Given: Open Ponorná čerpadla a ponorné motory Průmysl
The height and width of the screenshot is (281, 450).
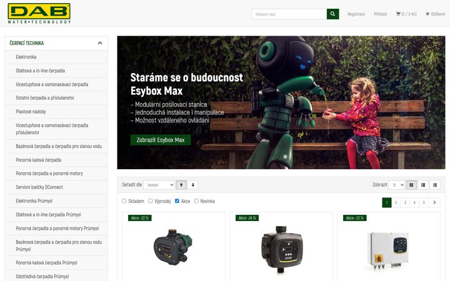Looking at the screenshot, I should point(56,229).
